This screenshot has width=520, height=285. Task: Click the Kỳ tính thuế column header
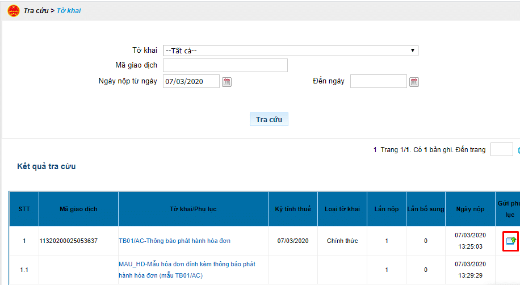click(x=292, y=209)
